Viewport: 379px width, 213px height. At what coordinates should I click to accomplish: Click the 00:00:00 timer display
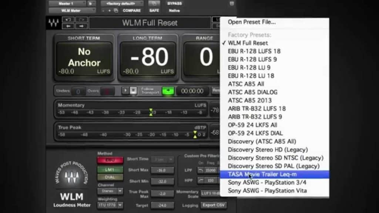point(192,91)
